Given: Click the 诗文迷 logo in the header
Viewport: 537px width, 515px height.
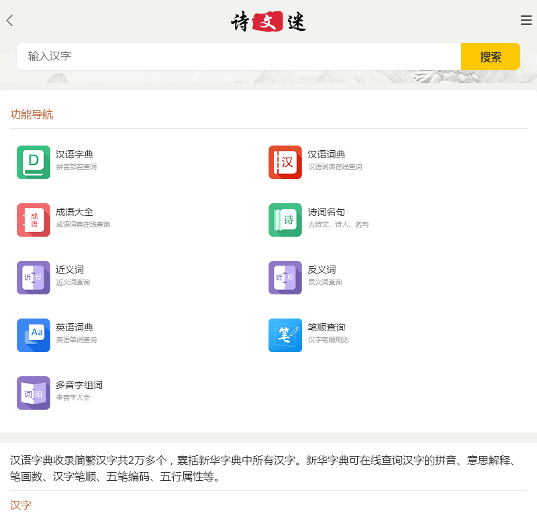Looking at the screenshot, I should click(267, 20).
